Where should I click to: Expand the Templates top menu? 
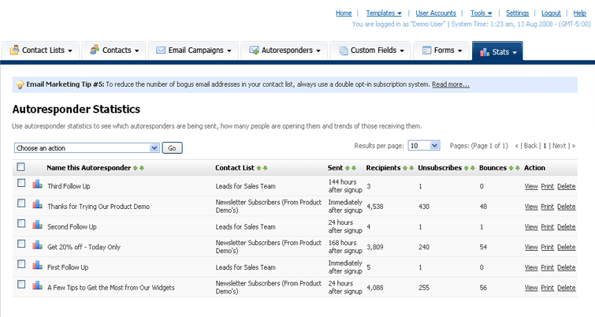coord(384,13)
